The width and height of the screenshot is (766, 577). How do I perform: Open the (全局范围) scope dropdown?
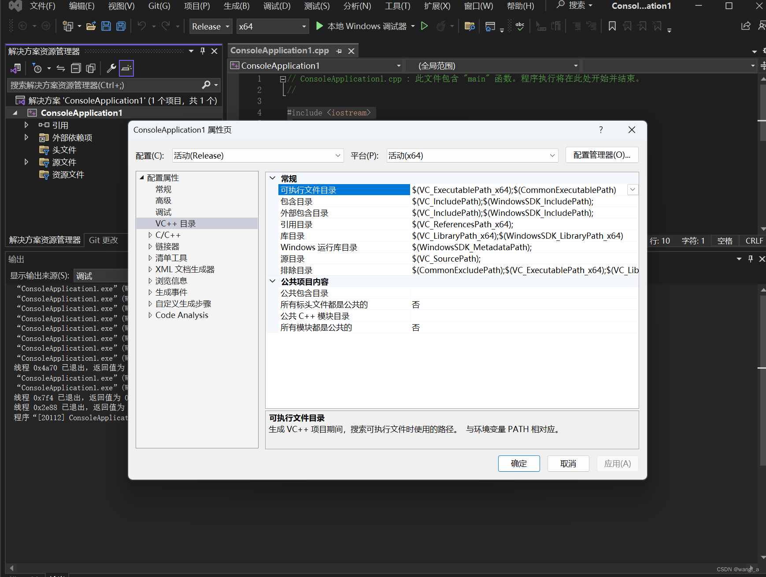[493, 66]
